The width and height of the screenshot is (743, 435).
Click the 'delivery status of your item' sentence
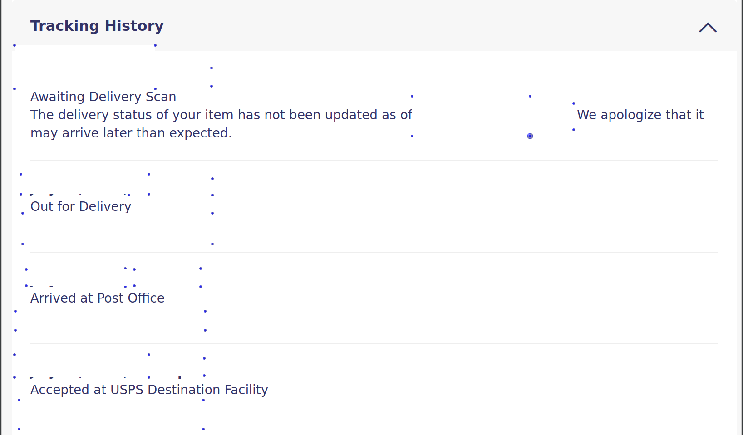221,115
